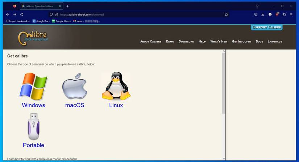This screenshot has width=299, height=162.
Task: Click the calibre logo in the header
Action: tap(33, 38)
